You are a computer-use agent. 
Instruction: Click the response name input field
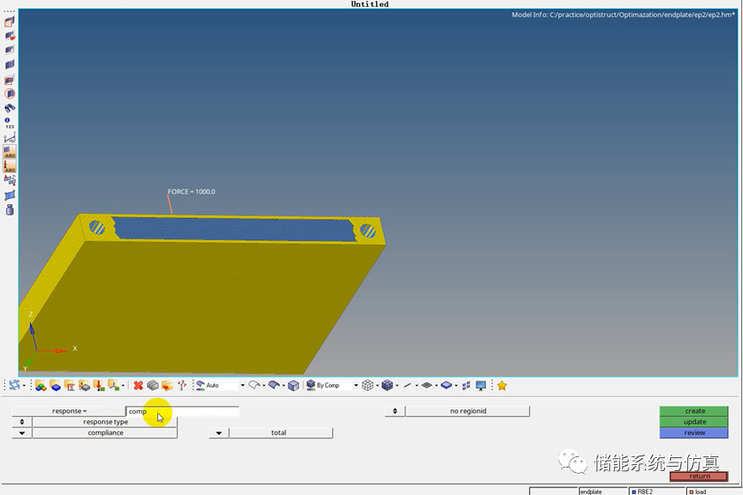182,411
